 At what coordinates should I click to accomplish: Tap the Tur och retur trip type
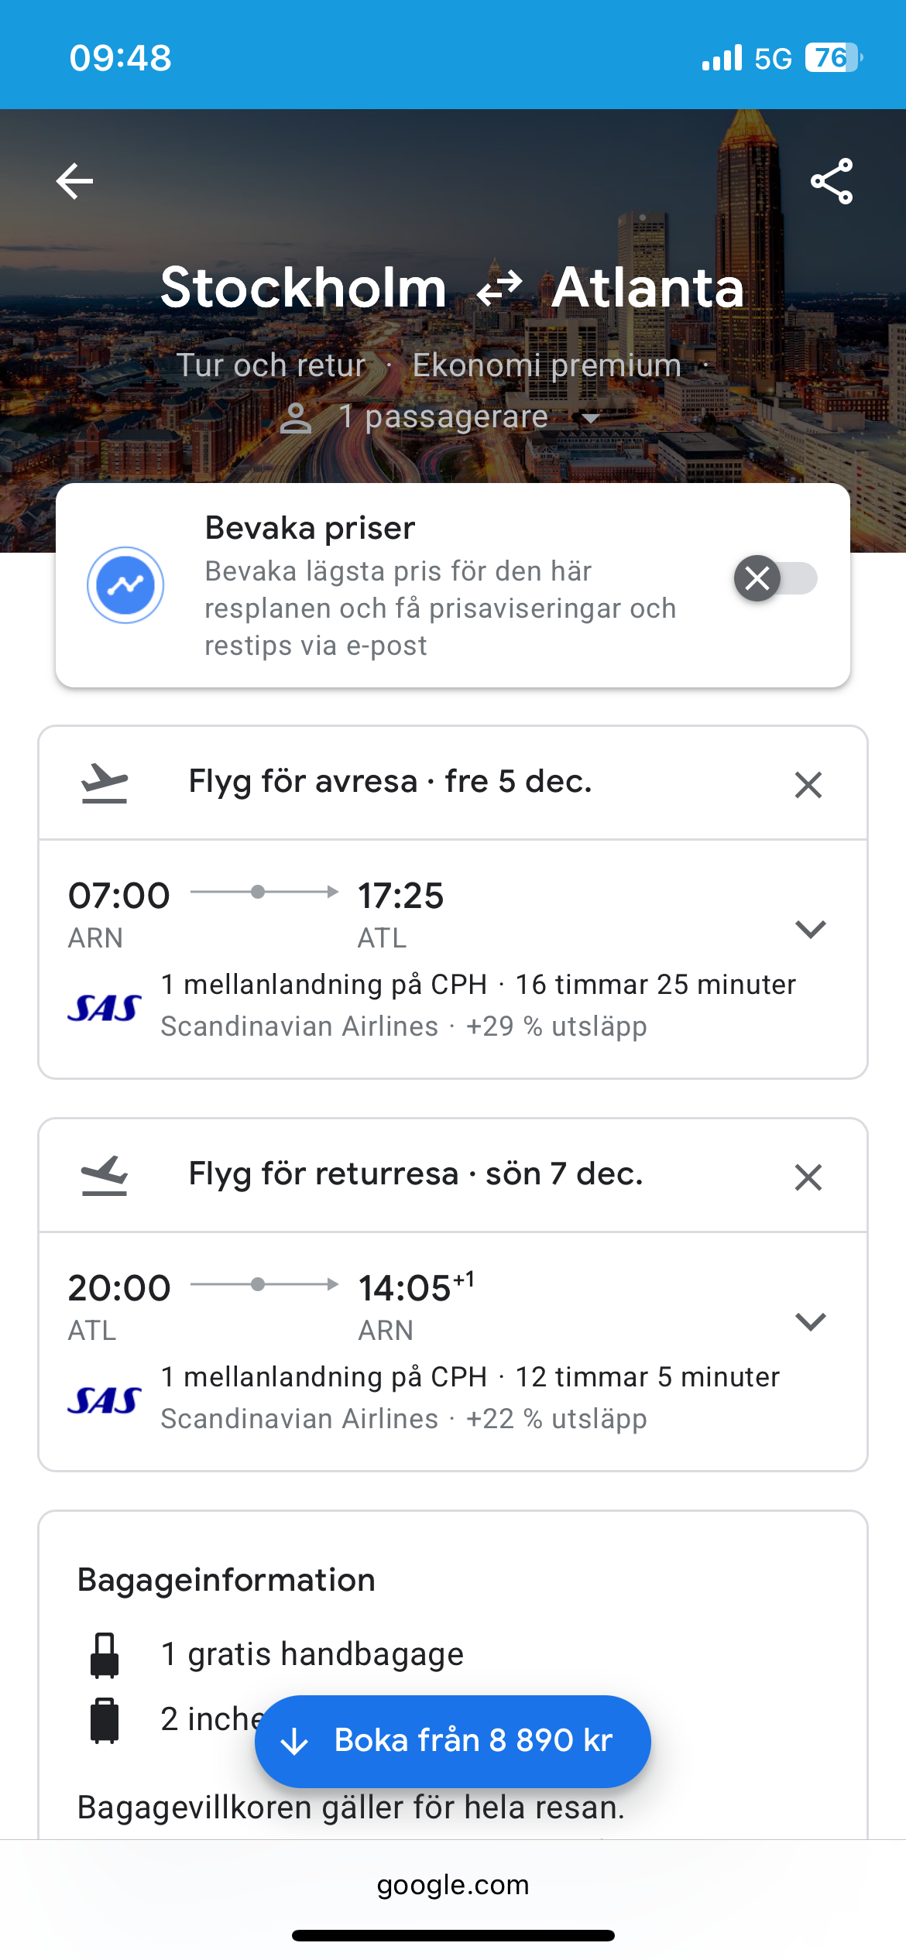[x=271, y=365]
